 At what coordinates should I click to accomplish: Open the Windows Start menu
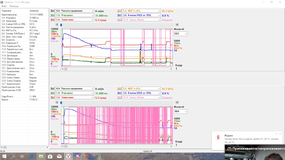click(x=4, y=156)
